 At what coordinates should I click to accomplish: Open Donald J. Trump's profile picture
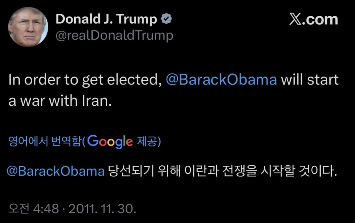click(28, 27)
